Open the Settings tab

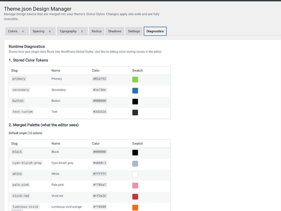click(134, 31)
